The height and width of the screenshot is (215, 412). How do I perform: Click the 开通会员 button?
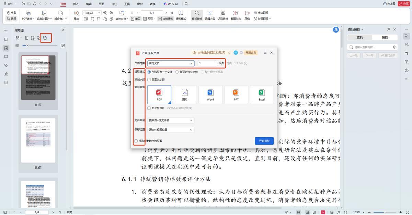251,53
